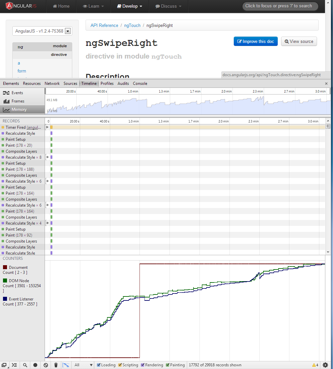The image size is (333, 369).
Task: Open the Discuss dropdown menu
Action: [168, 6]
